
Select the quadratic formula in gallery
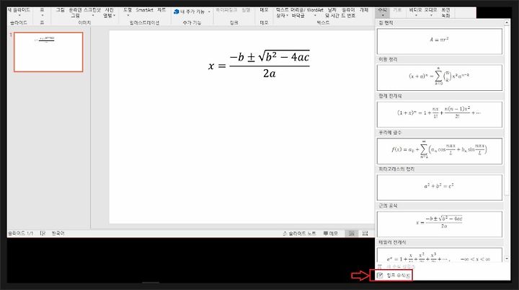click(x=439, y=224)
